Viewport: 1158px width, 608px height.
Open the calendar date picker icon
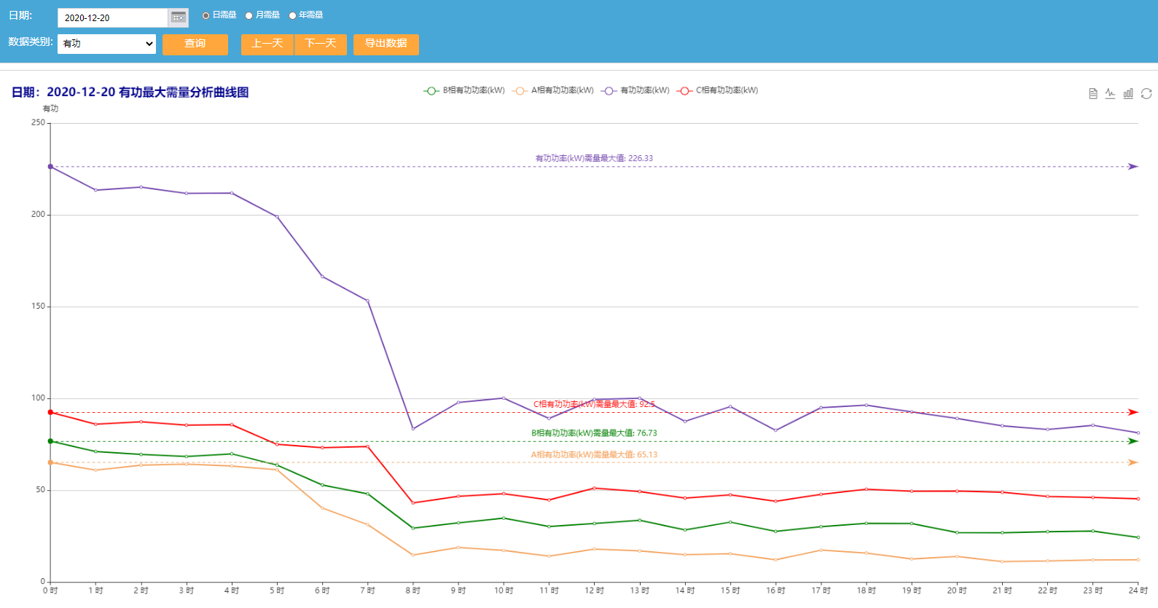(179, 17)
